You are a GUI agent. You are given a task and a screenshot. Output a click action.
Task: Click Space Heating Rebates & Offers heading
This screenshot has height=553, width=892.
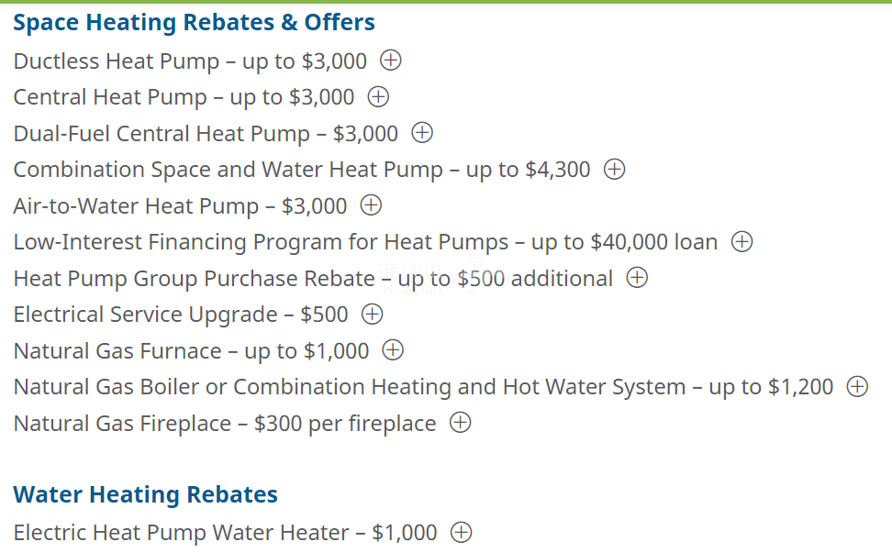[x=194, y=23]
